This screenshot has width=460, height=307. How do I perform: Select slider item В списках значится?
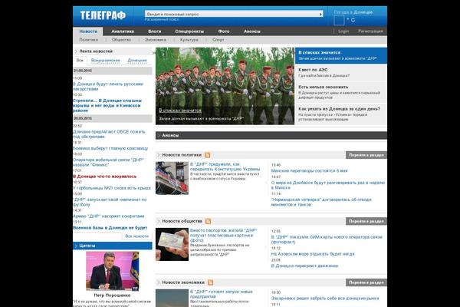[341, 55]
